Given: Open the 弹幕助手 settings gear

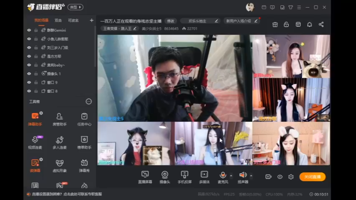Looking at the screenshot, I should click(41, 113).
